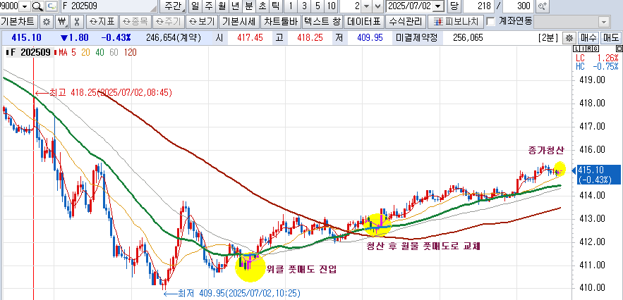The image size is (623, 300).
Task: Open settings gear next to 기본차트
Action: (47, 21)
